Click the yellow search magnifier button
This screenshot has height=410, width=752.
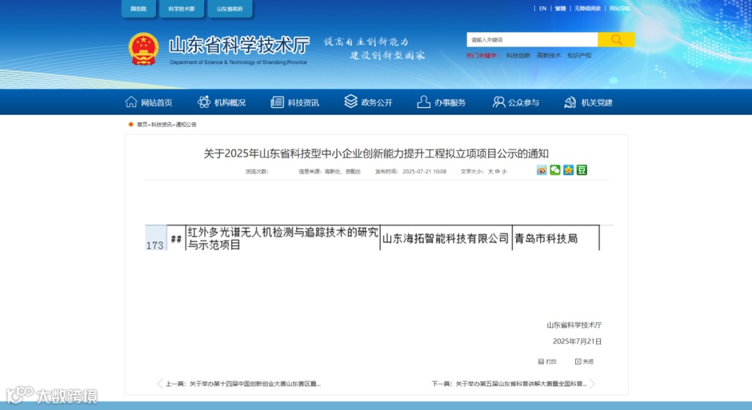point(616,40)
